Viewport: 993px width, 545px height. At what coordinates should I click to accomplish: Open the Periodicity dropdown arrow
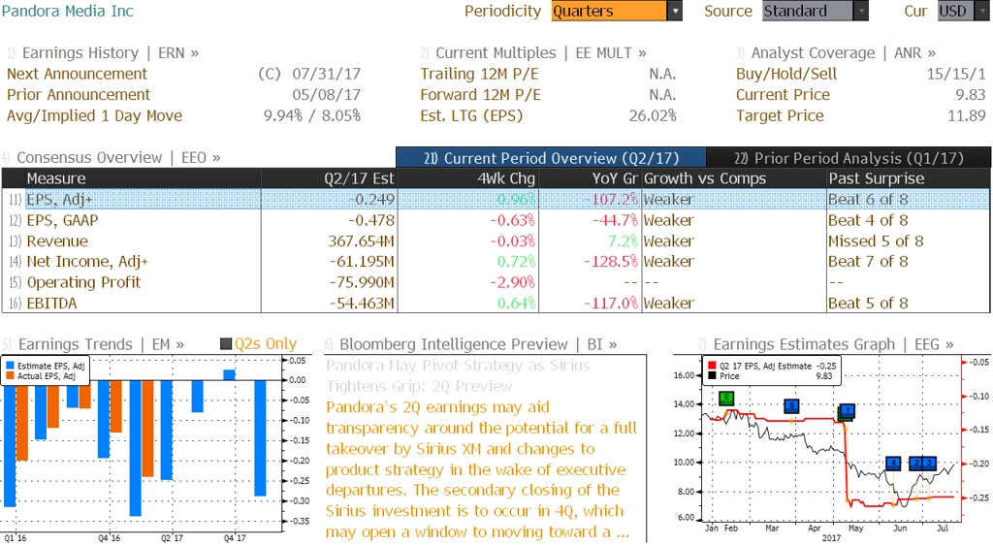click(x=675, y=11)
